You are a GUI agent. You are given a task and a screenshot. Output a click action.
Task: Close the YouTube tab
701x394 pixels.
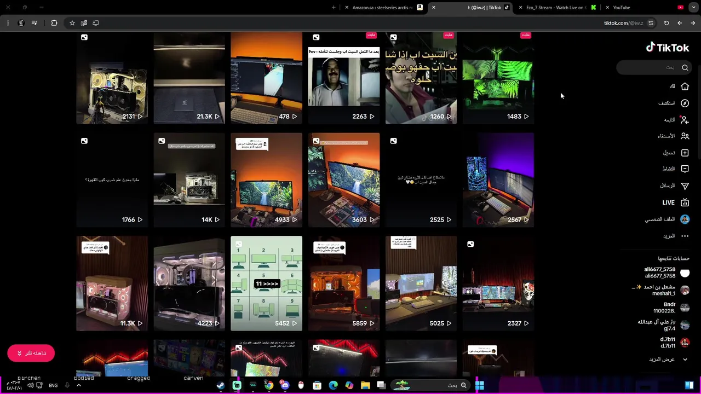click(x=607, y=8)
